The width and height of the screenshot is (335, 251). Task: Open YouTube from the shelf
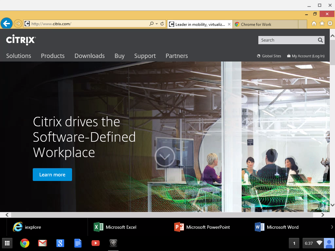[x=95, y=243]
